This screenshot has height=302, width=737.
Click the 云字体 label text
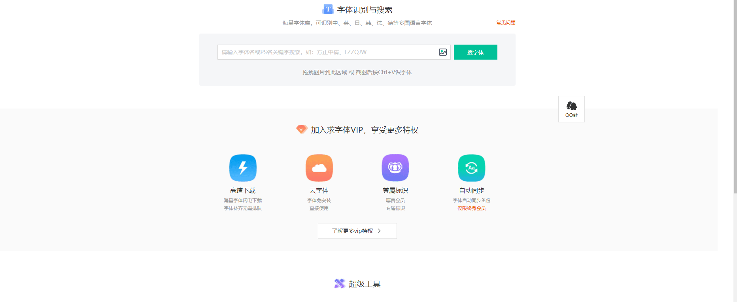[319, 191]
